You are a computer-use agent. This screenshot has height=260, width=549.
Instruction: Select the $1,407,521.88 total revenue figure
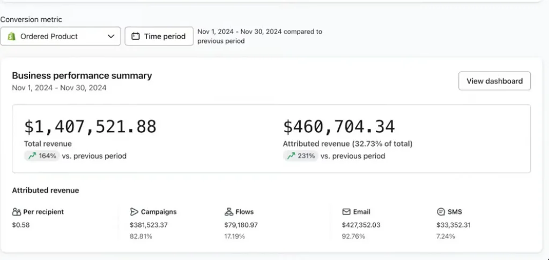point(90,126)
